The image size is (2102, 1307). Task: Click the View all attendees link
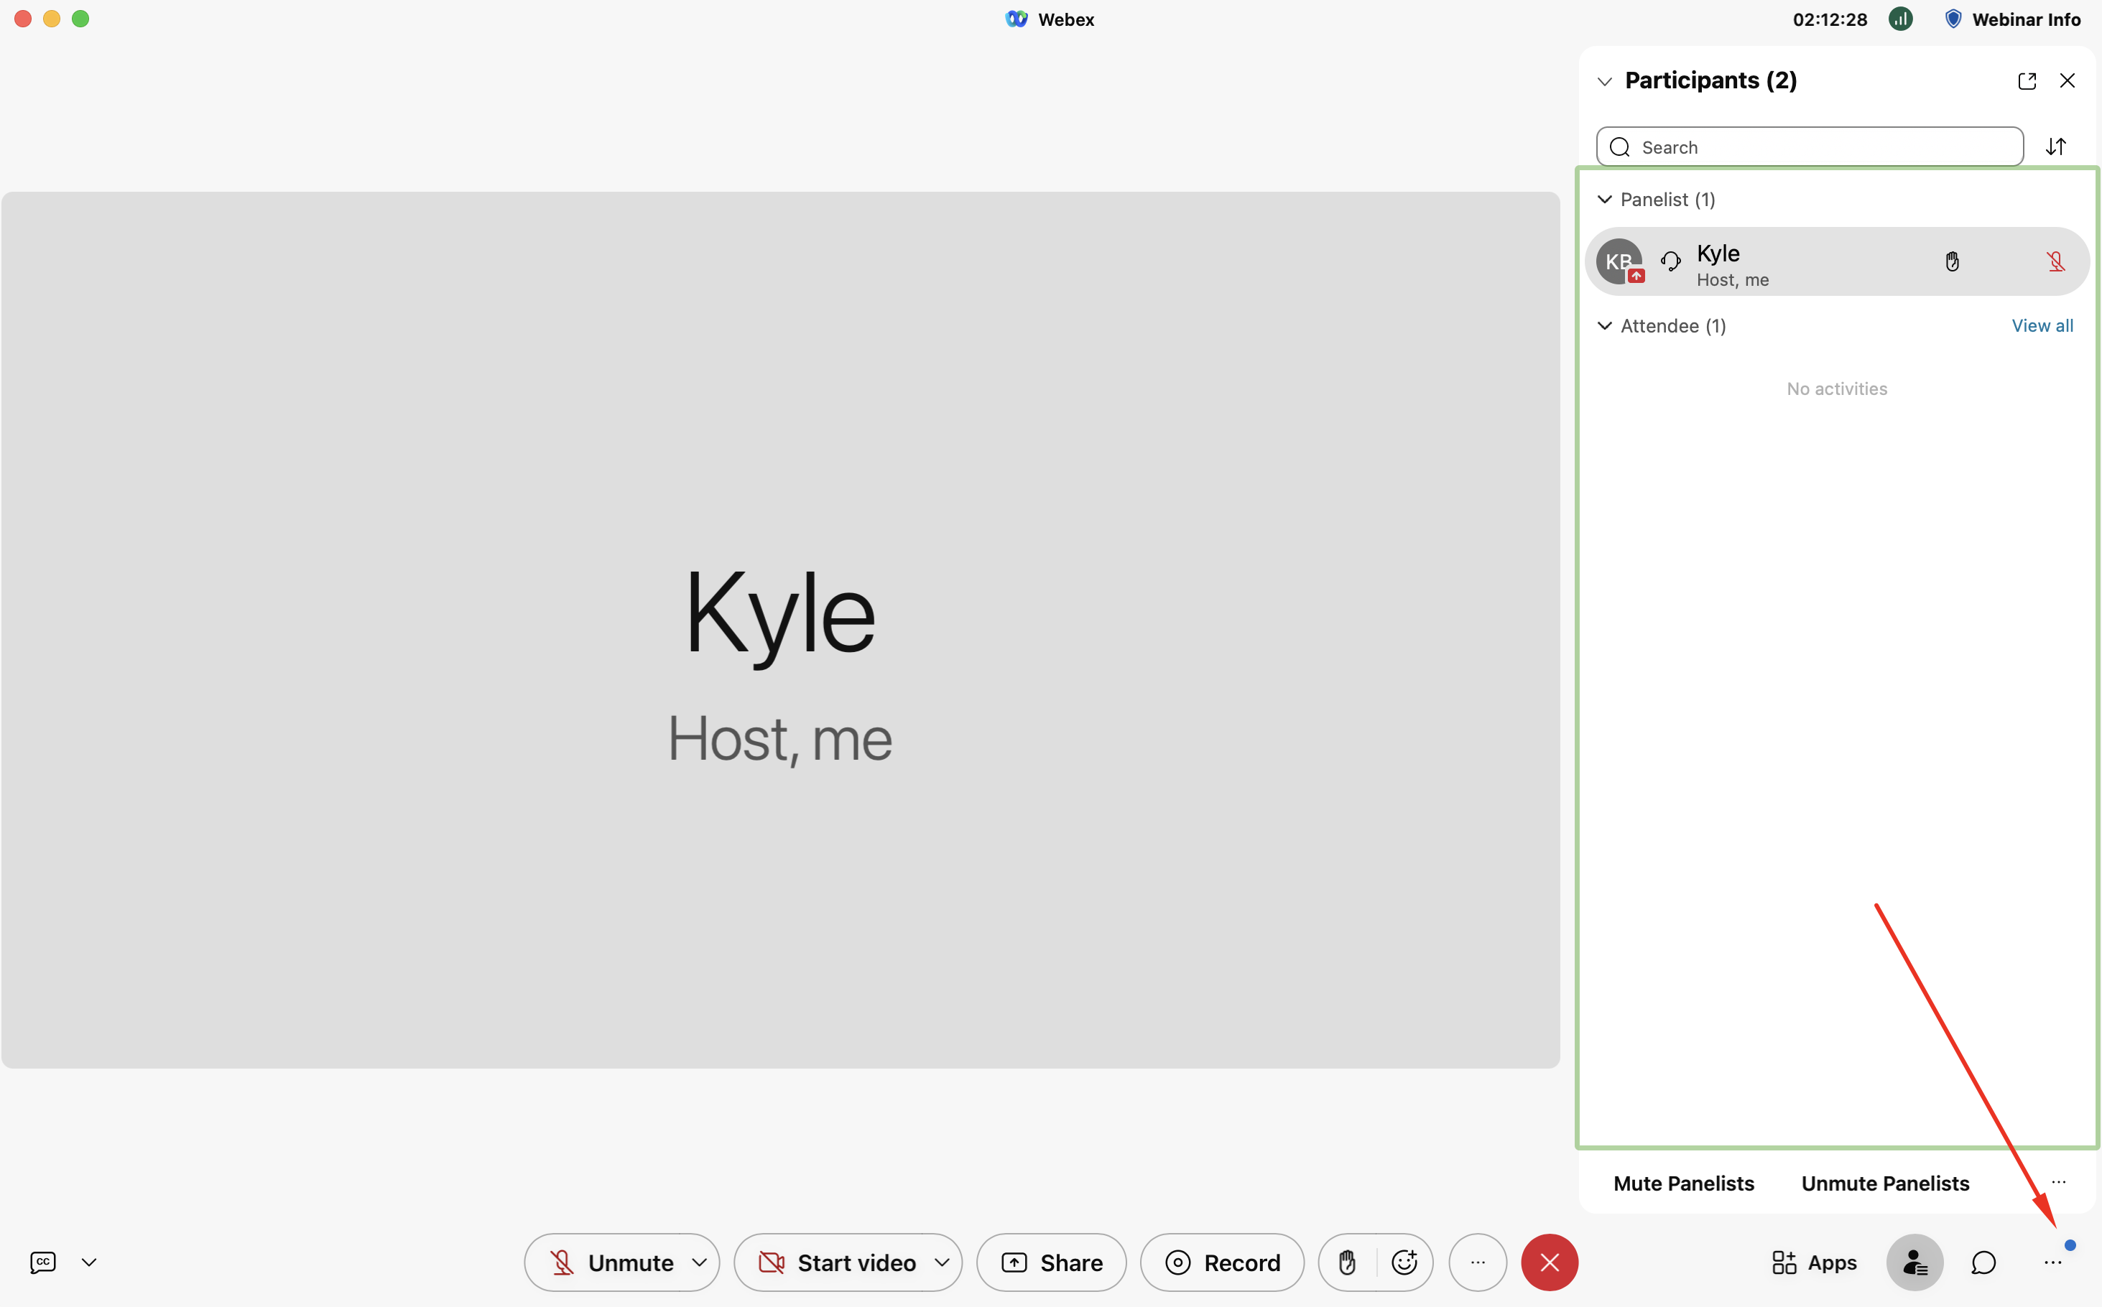click(2042, 326)
